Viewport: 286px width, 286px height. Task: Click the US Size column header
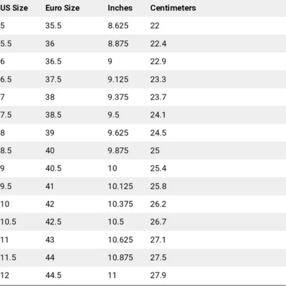click(14, 8)
